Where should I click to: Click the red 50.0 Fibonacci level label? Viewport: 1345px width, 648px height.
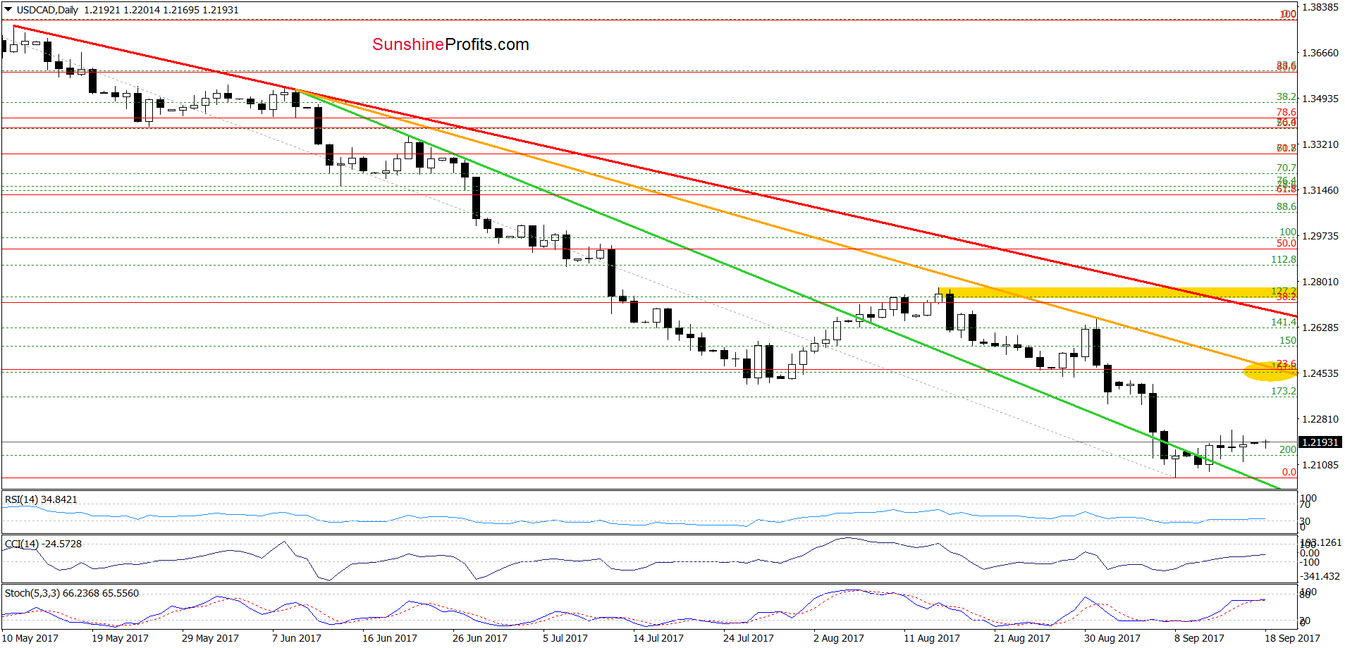(x=1286, y=243)
